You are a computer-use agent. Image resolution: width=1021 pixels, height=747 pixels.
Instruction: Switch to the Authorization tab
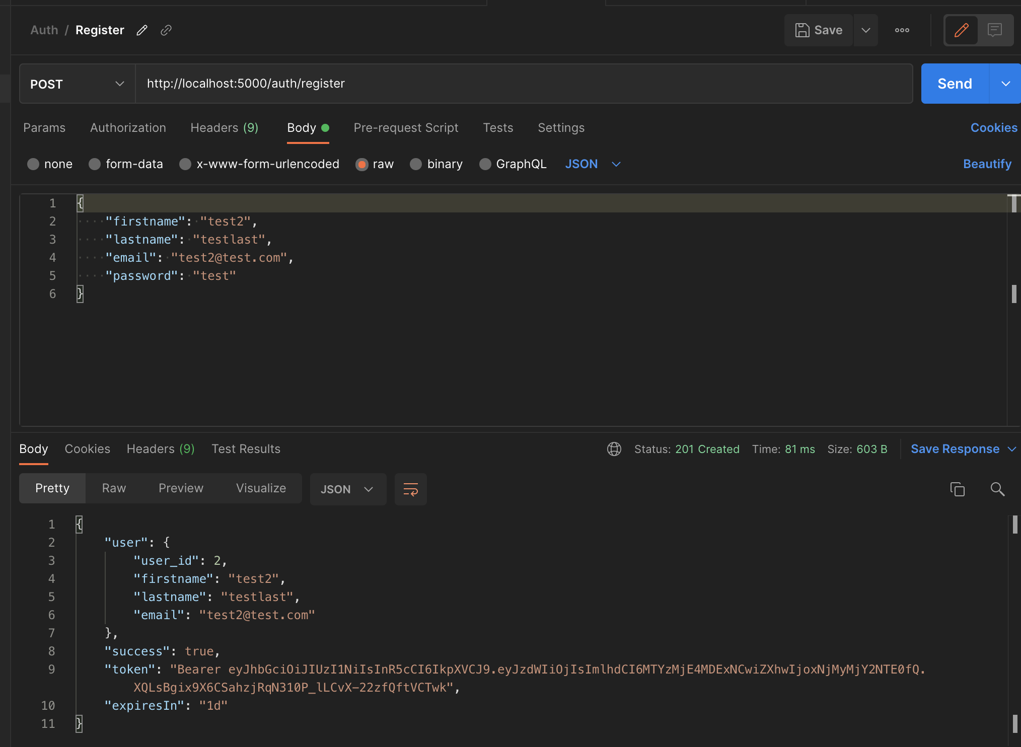[x=128, y=128]
